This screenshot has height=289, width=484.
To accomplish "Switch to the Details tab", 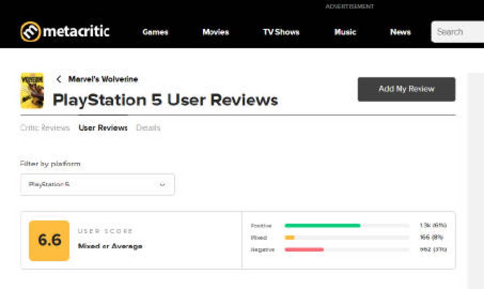I will point(148,127).
